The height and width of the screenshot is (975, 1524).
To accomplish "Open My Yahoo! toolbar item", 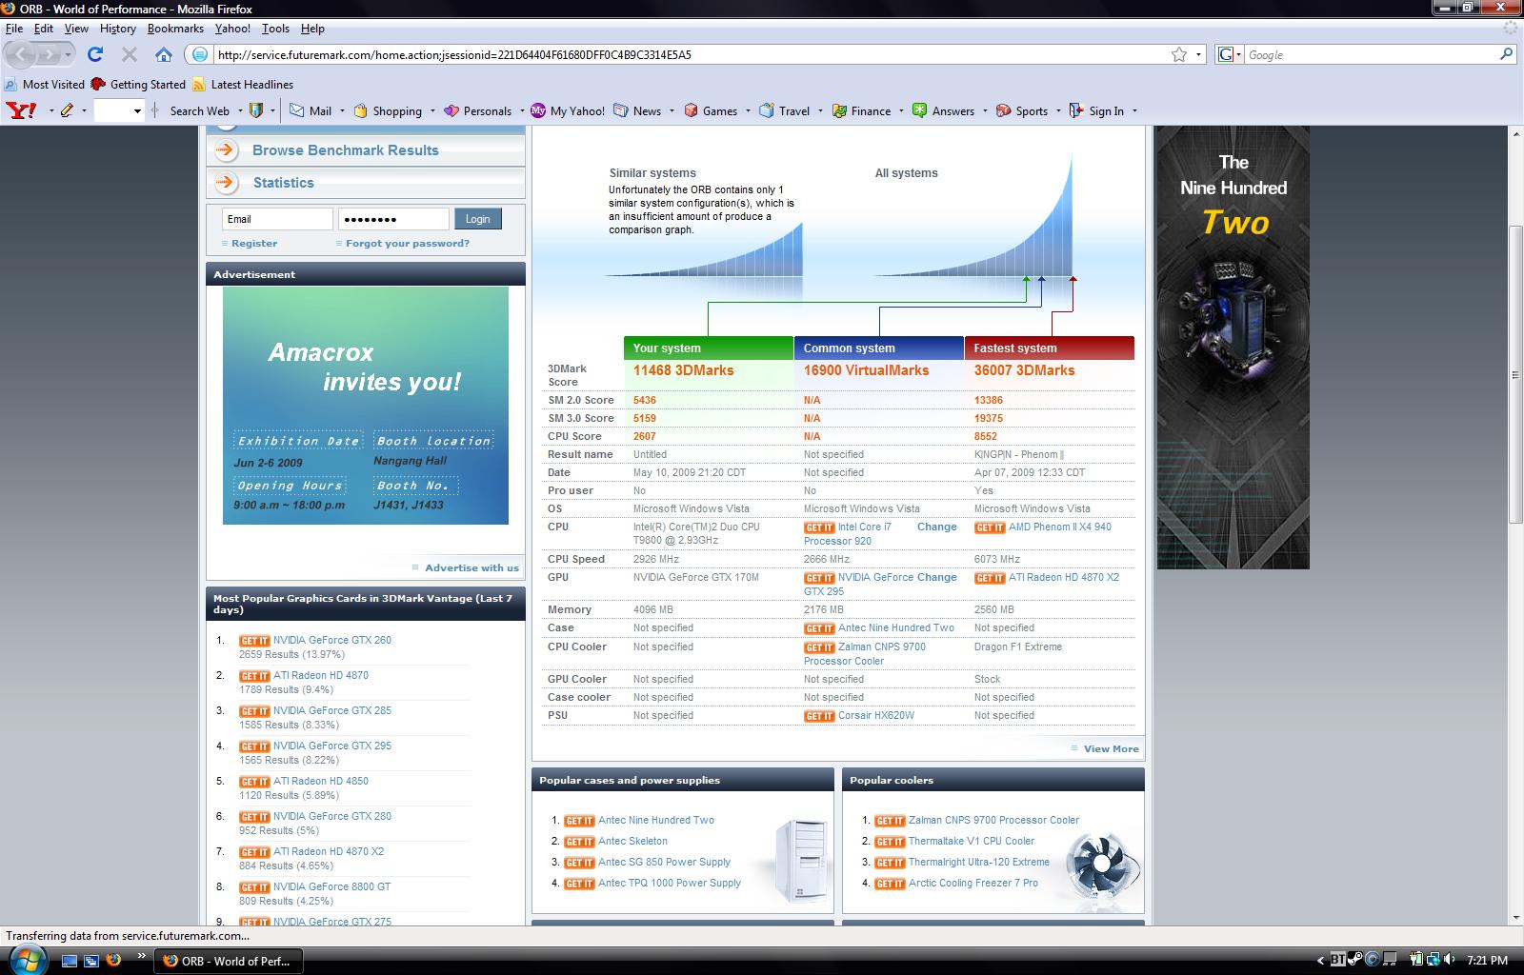I will point(568,110).
